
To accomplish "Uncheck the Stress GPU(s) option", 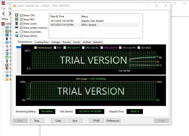I will (21, 36).
